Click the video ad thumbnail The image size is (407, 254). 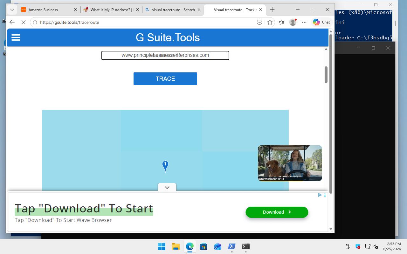click(290, 163)
